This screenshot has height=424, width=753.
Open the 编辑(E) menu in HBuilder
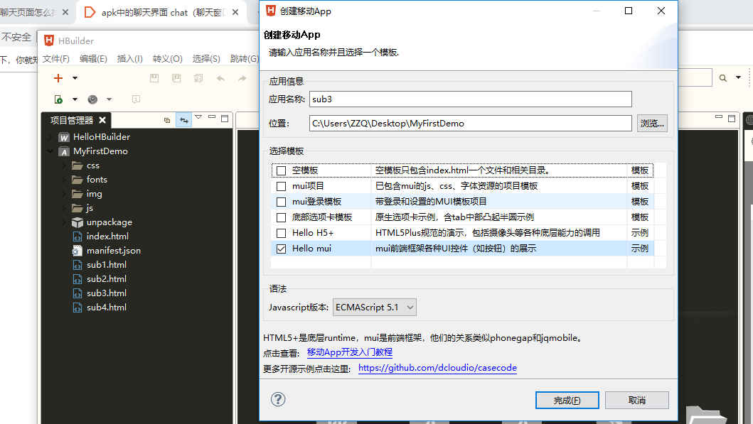[x=93, y=58]
